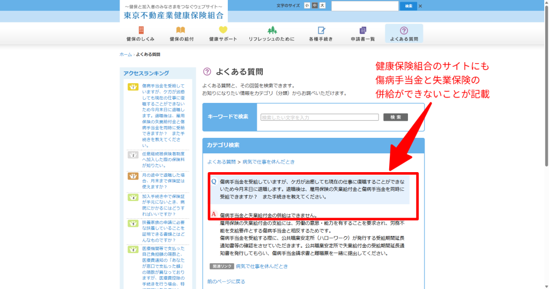This screenshot has width=549, height=289.
Task: Open the リフレッシュのために tree icon
Action: [x=272, y=30]
